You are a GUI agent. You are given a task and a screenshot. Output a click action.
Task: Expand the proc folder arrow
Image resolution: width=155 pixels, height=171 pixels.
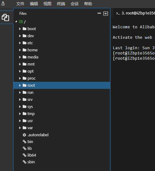20,78
